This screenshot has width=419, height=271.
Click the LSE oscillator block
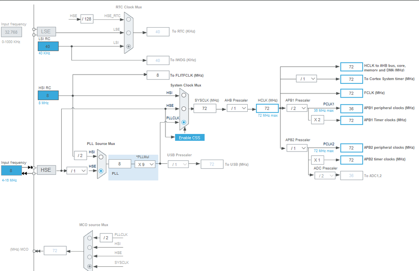[47, 31]
